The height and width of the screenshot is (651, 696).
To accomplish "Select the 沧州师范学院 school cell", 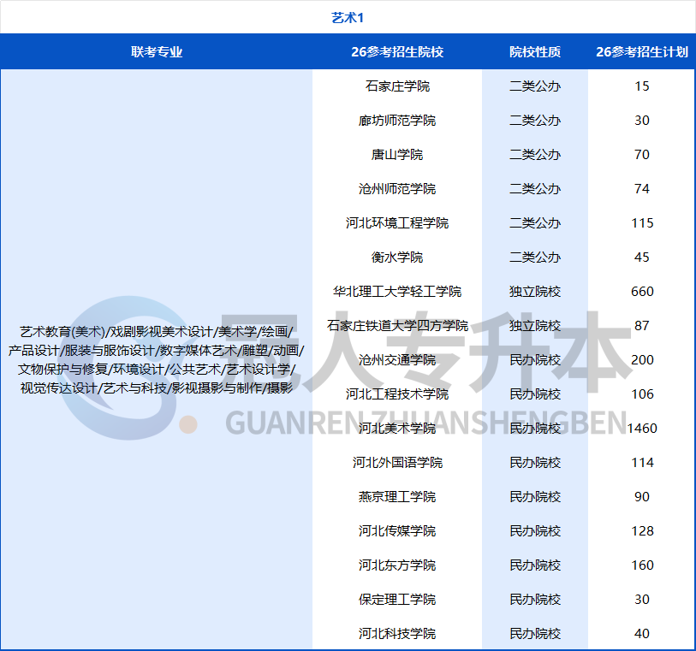I will 397,188.
